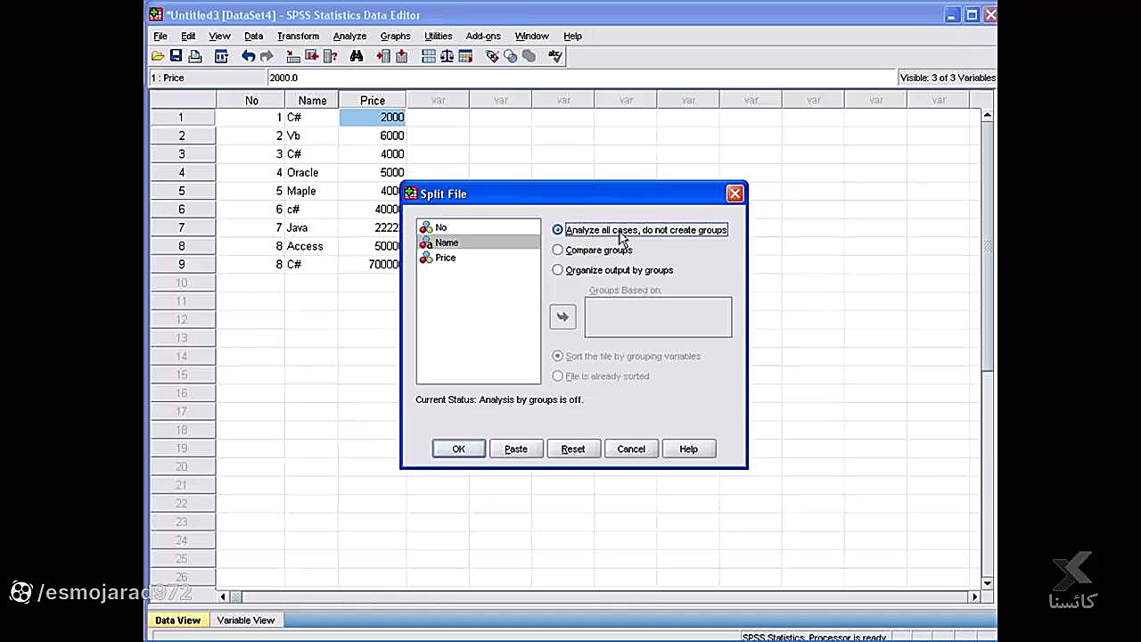Viewport: 1141px width, 642px height.
Task: Select the 'Price' variable in the dialog list
Action: (x=478, y=258)
